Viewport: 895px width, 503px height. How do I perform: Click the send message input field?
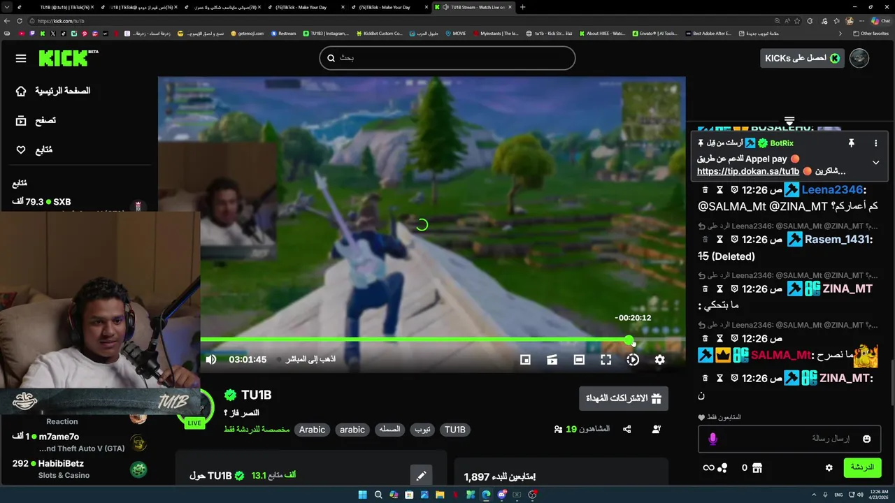[x=789, y=439]
